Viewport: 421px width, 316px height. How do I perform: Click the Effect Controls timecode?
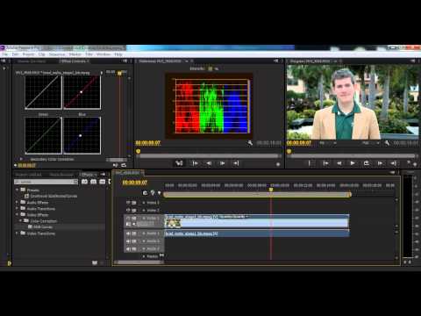[26, 165]
